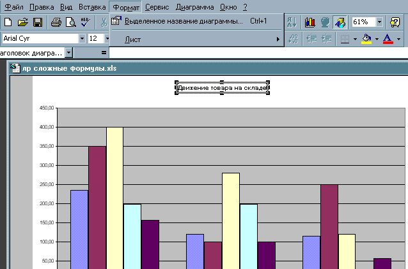
Task: Click the Name Box field
Action: pos(32,53)
